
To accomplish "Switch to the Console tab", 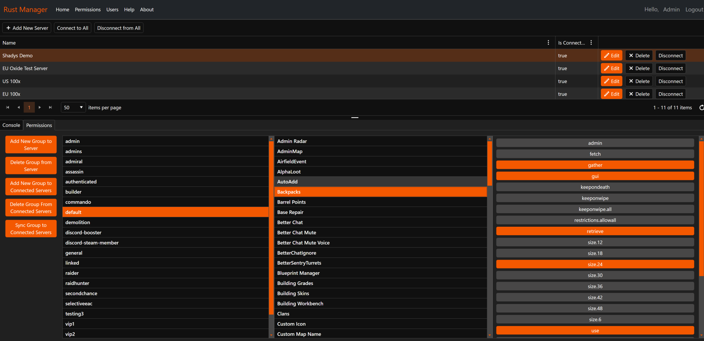I will (11, 125).
